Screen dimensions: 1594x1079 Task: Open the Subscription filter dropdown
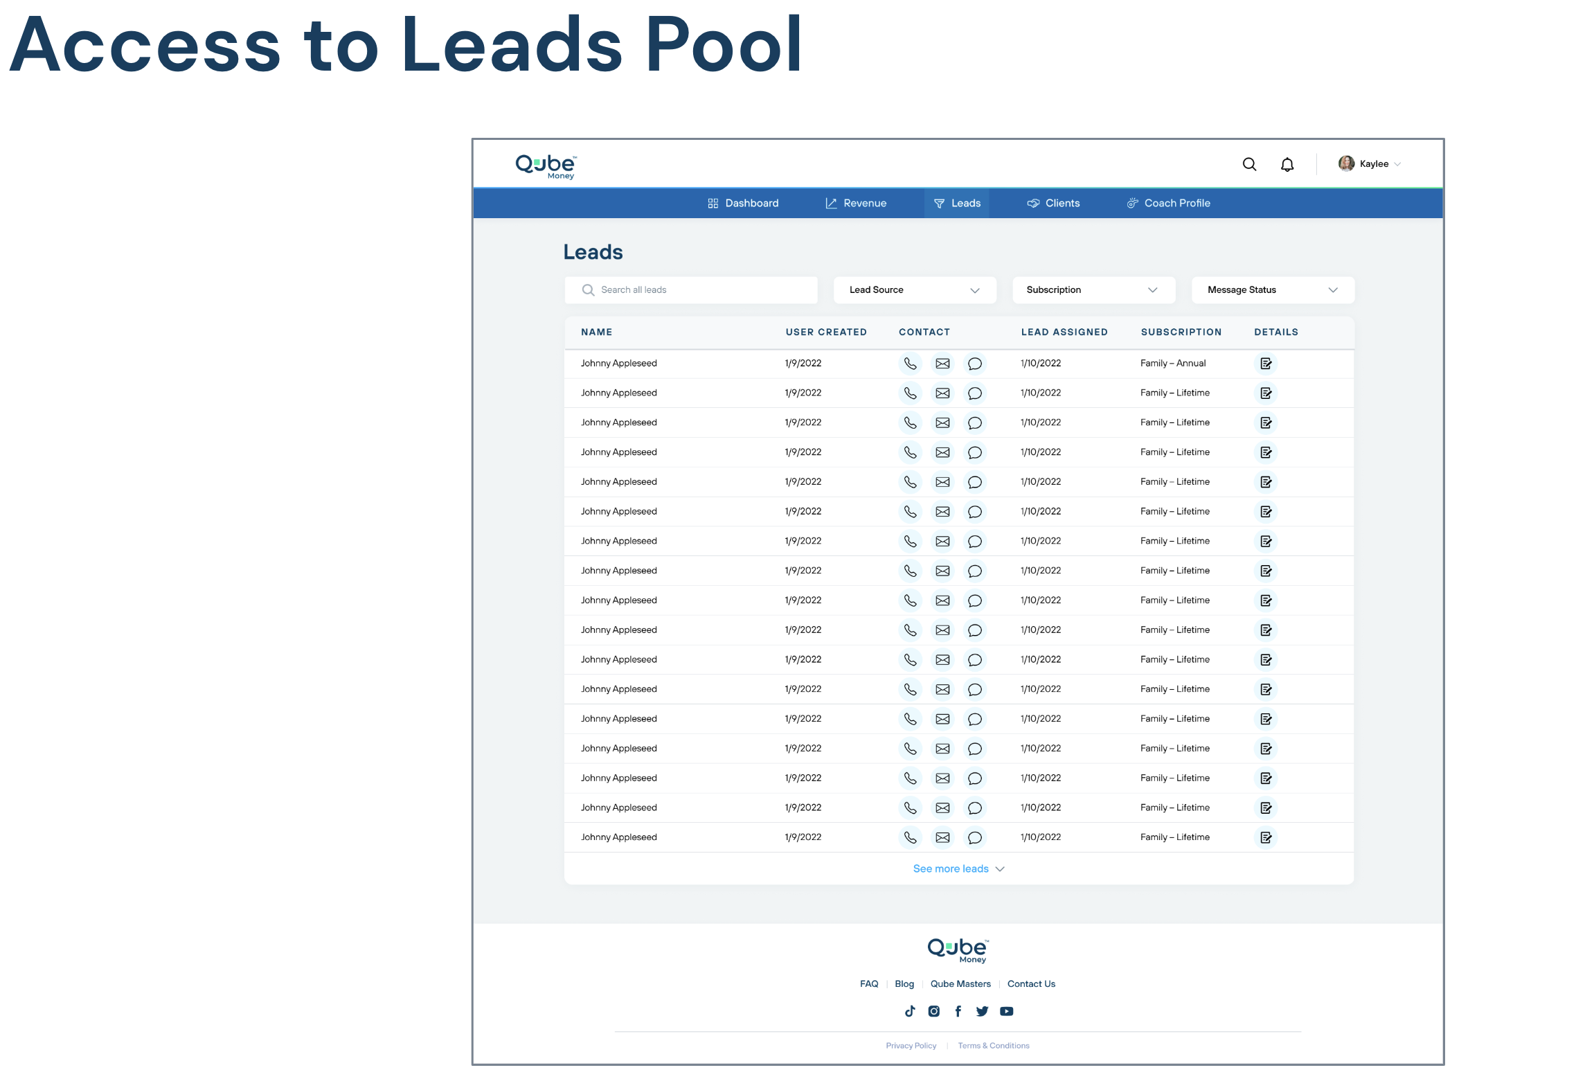1094,290
